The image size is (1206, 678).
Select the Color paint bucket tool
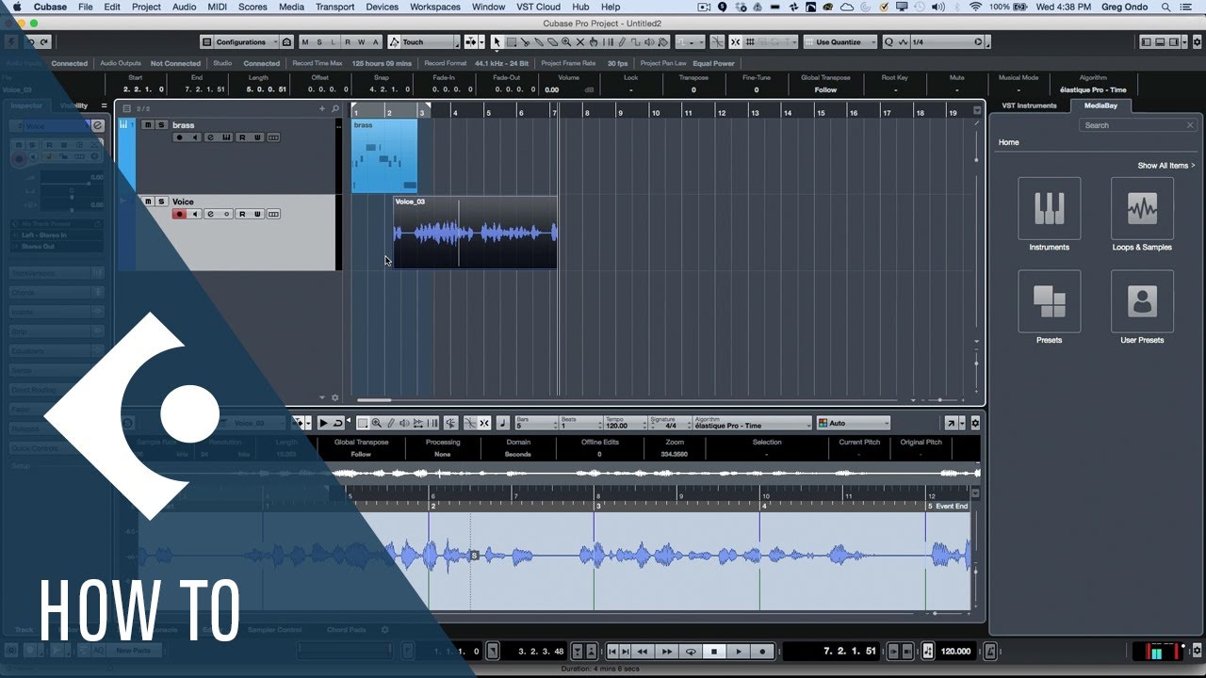662,42
